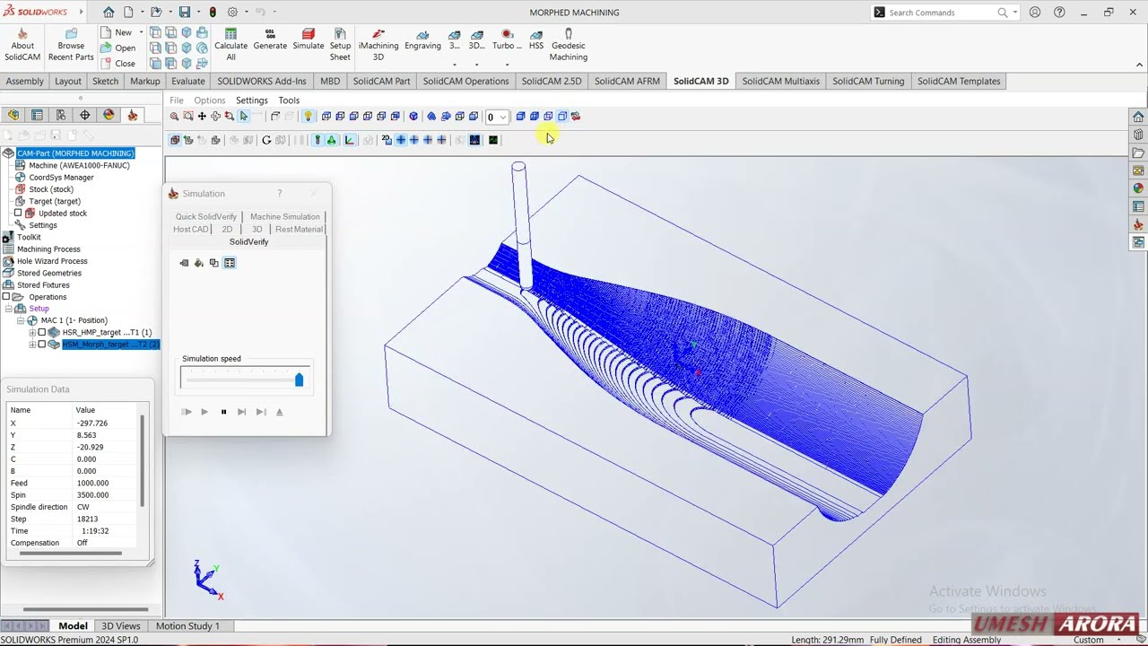Switch to SolidCAM Multiaxis tab

[780, 81]
